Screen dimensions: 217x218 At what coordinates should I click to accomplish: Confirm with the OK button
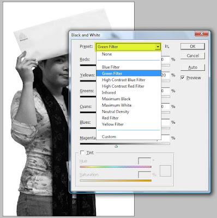pyautogui.click(x=192, y=46)
